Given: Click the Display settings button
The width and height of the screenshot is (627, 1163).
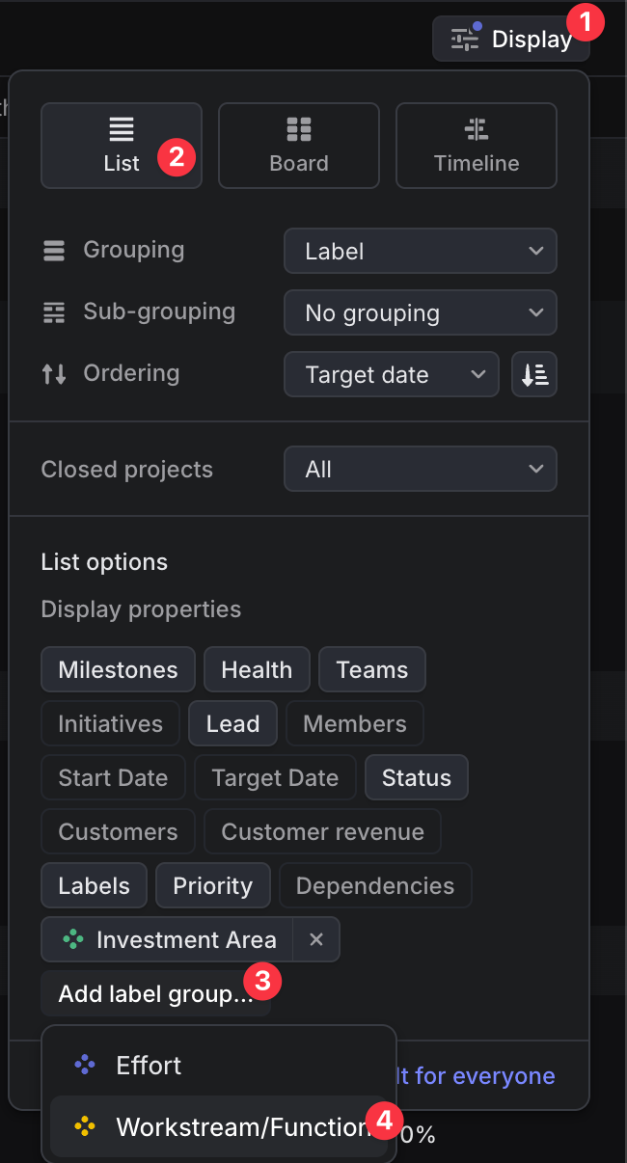Looking at the screenshot, I should [511, 40].
